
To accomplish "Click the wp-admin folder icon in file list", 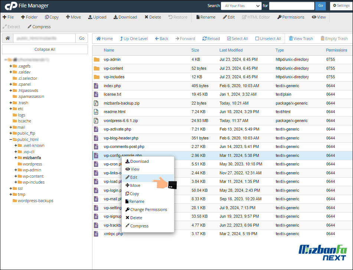I will 97,60.
